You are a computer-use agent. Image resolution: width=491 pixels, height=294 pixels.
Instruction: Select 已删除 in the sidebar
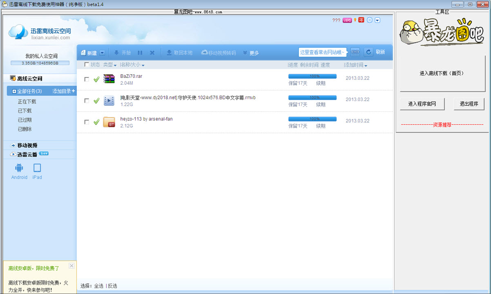25,129
